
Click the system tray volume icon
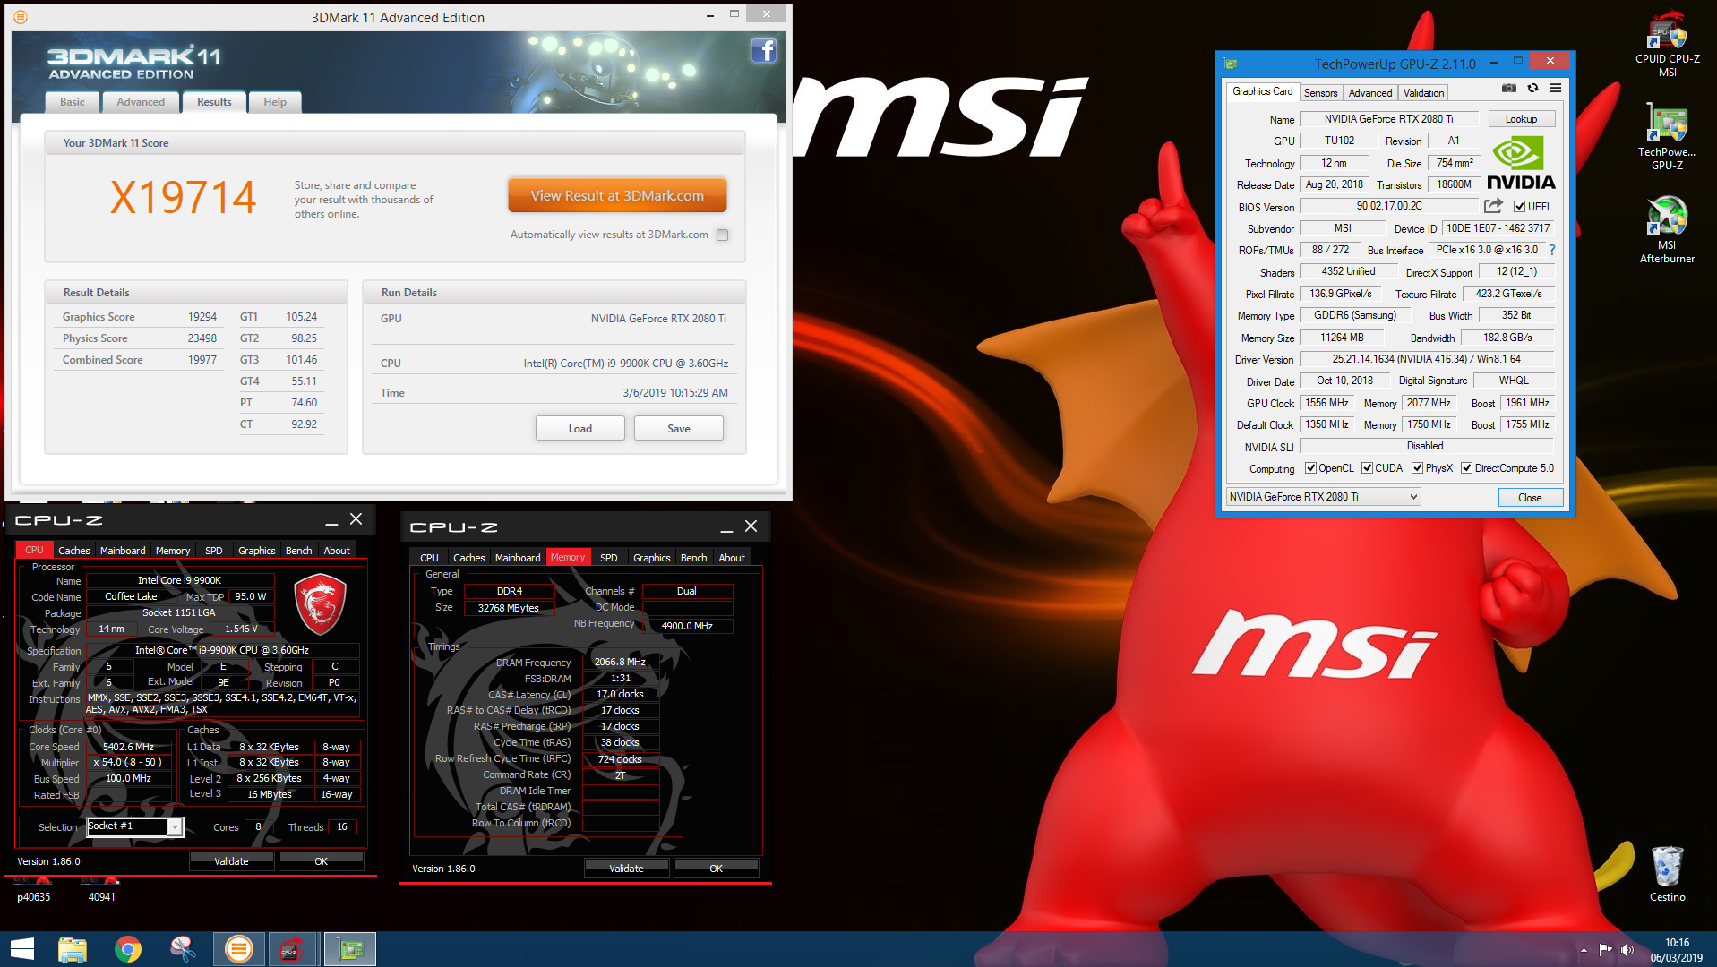1627,950
